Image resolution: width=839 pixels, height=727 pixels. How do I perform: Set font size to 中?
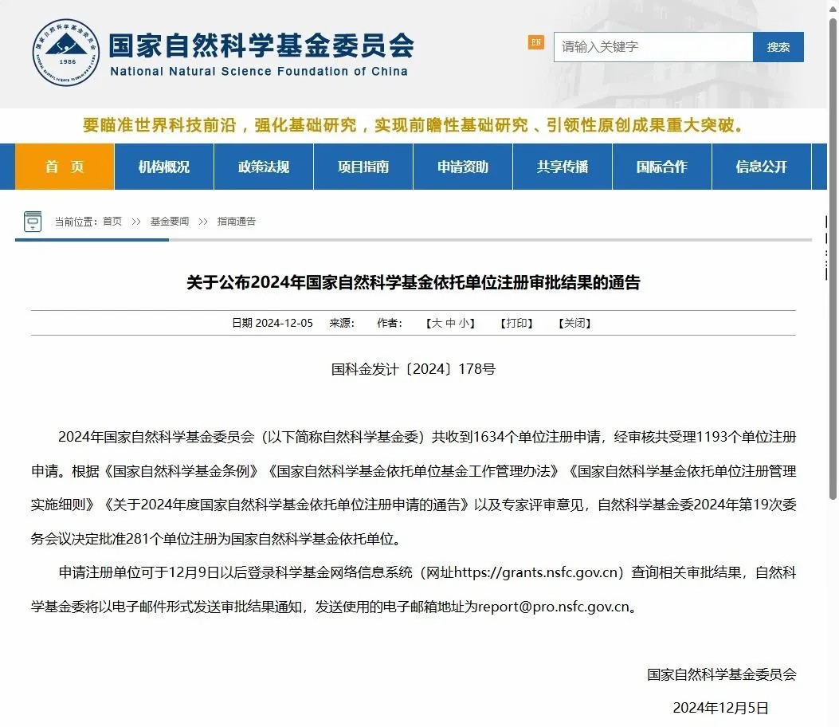[x=450, y=323]
